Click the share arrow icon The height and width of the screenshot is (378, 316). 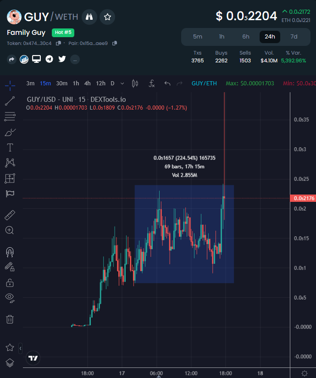pos(11,59)
